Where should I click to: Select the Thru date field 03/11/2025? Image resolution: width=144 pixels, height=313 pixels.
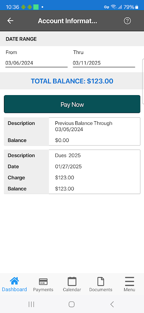pyautogui.click(x=104, y=63)
